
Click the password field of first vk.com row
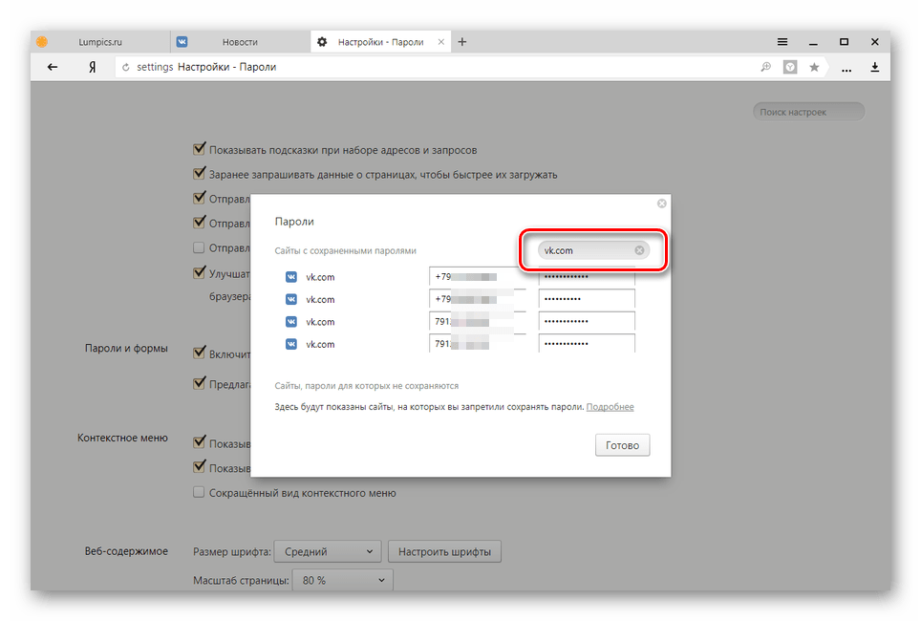tap(587, 276)
